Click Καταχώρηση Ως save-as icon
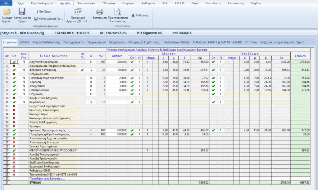 48,19
